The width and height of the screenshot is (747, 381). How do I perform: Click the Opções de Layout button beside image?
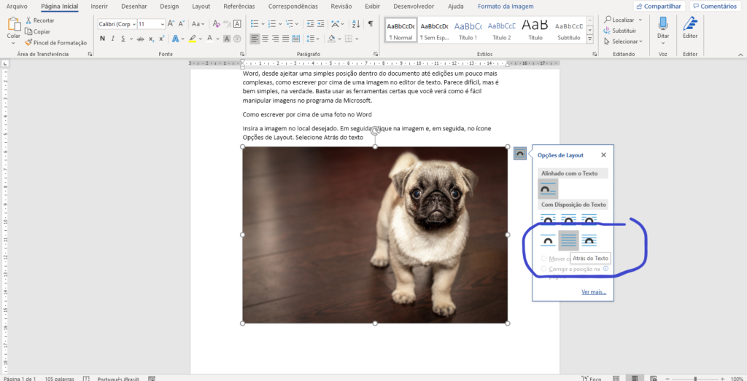point(519,153)
